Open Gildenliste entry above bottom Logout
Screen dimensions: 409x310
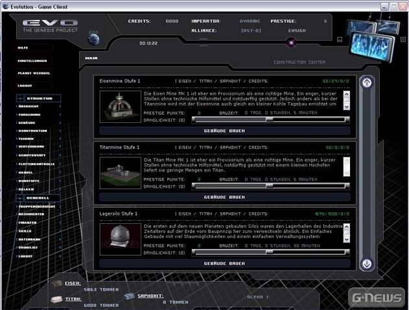pos(28,247)
